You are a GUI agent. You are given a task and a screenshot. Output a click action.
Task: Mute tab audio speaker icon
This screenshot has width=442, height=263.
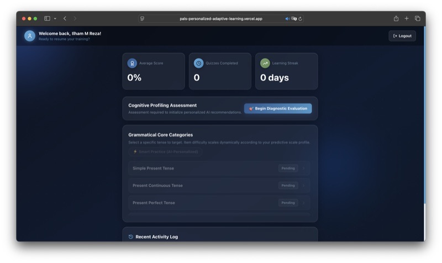pos(287,19)
